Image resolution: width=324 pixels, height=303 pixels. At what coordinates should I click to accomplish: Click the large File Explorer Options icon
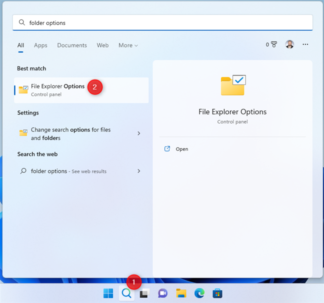pos(233,85)
